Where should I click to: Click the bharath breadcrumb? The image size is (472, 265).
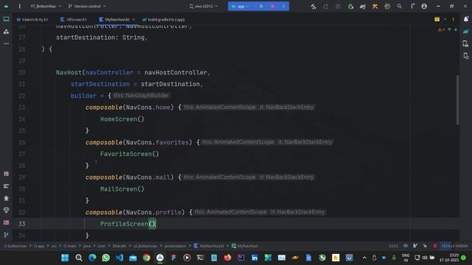tap(119, 246)
